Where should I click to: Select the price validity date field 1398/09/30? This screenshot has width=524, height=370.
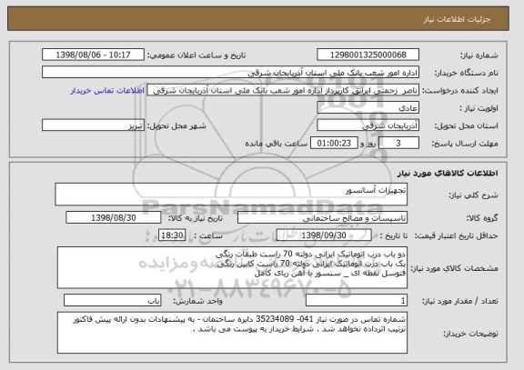324,235
